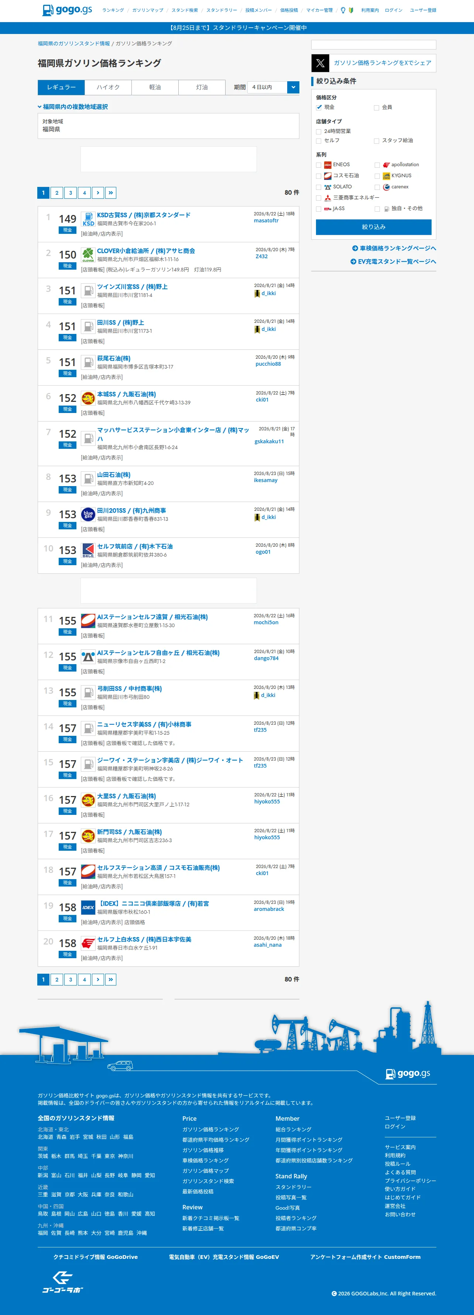Click the white gogo.gs logo in the footer

click(x=408, y=1073)
